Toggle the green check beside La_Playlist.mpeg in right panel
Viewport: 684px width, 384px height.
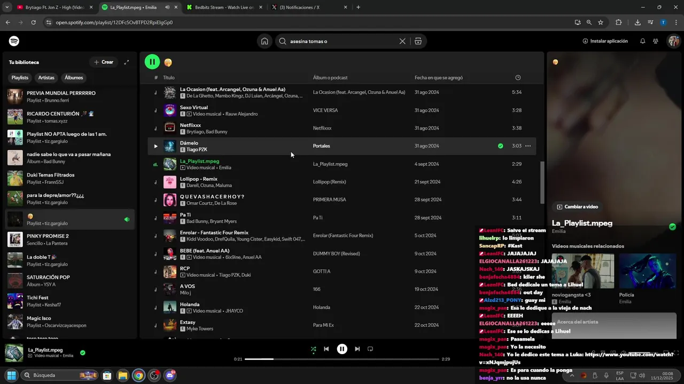672,227
